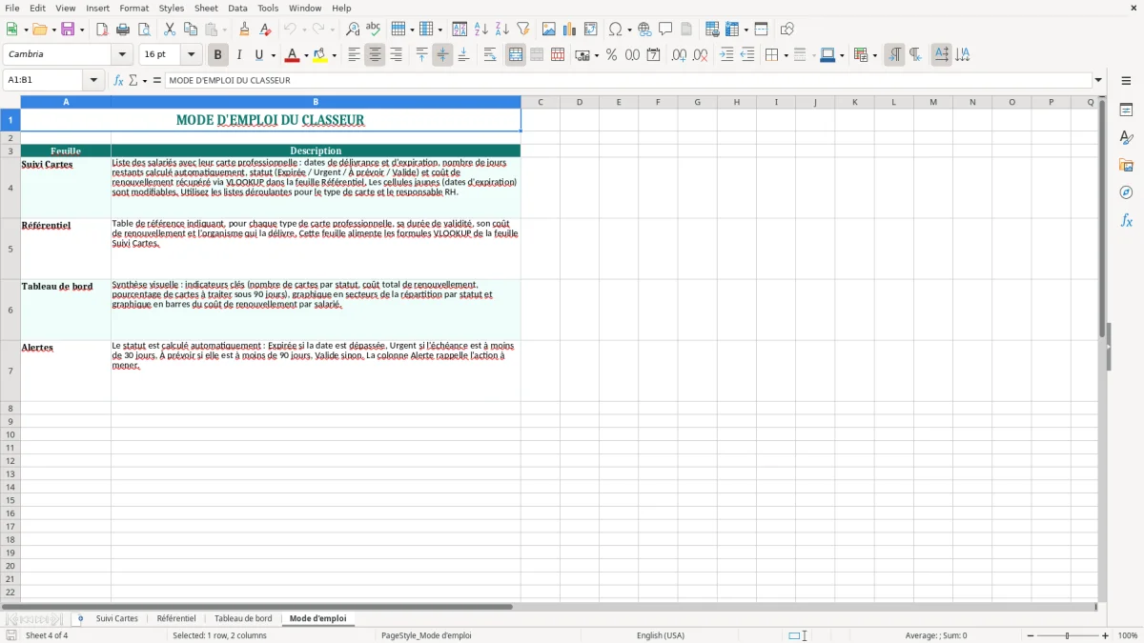This screenshot has height=643, width=1144.
Task: Add a decimal place
Action: (679, 55)
